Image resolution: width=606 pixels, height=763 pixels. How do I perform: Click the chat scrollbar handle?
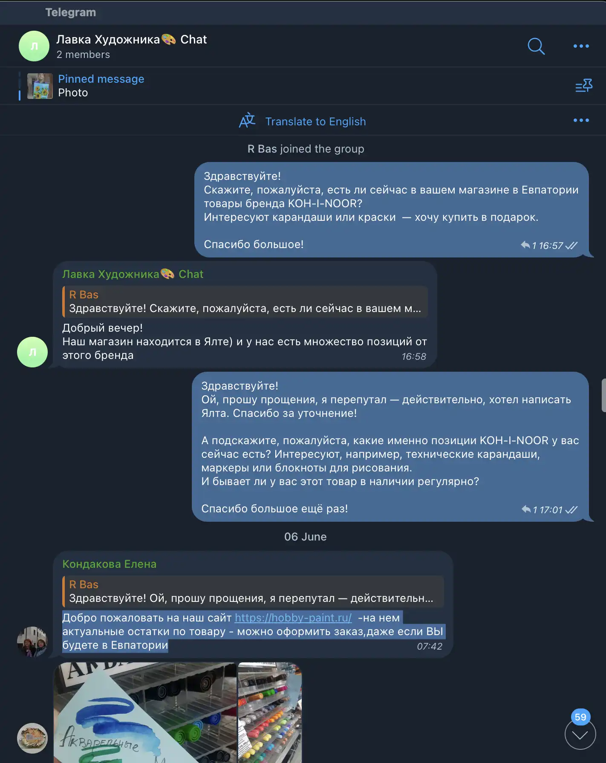pyautogui.click(x=603, y=395)
